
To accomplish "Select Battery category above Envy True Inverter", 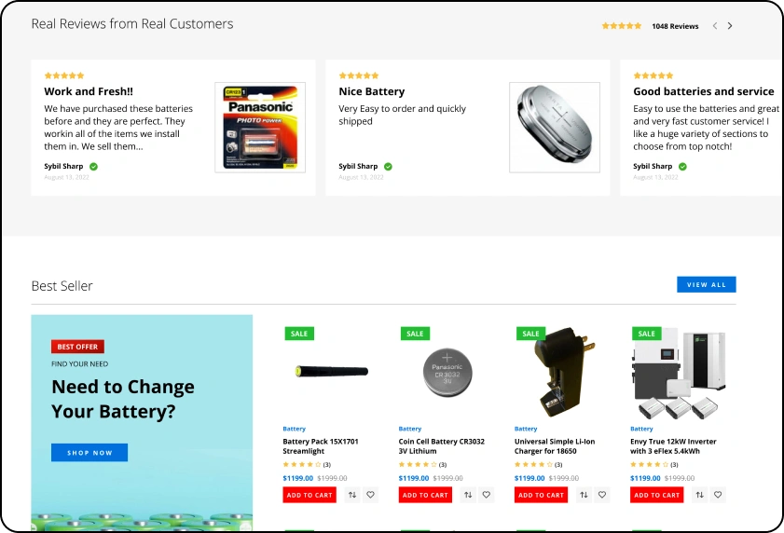I will (x=641, y=429).
